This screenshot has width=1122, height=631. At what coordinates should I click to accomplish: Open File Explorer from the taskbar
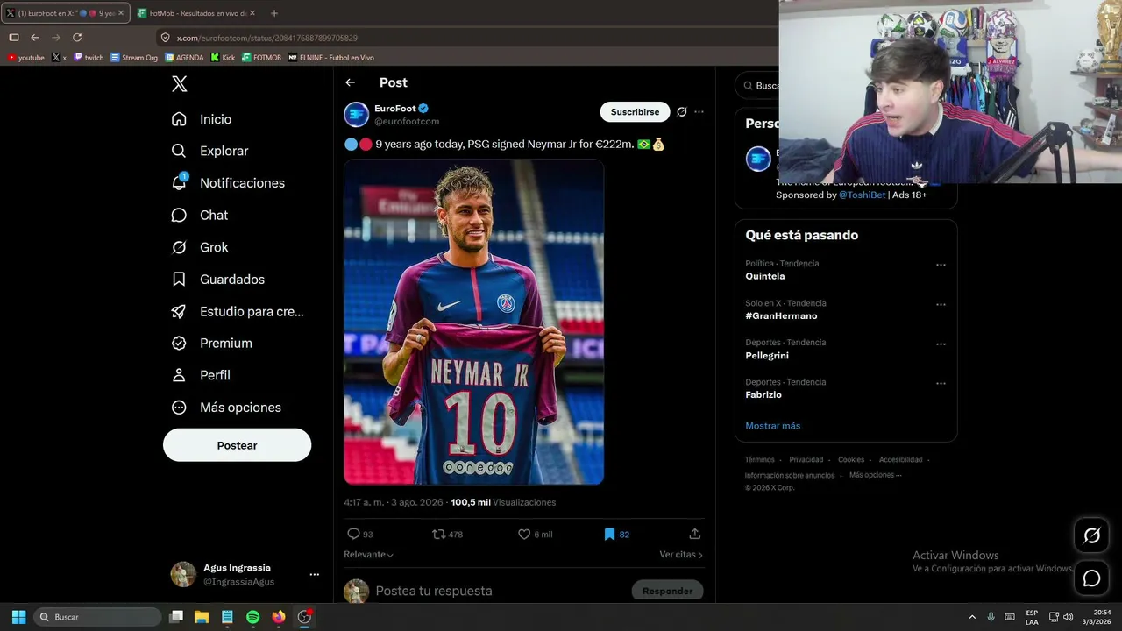pos(201,617)
